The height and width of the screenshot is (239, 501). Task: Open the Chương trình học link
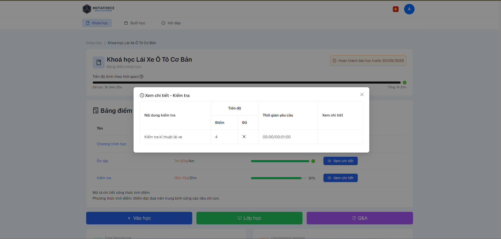click(112, 144)
